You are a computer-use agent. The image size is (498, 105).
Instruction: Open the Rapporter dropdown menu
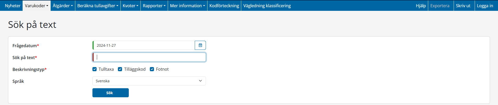154,6
